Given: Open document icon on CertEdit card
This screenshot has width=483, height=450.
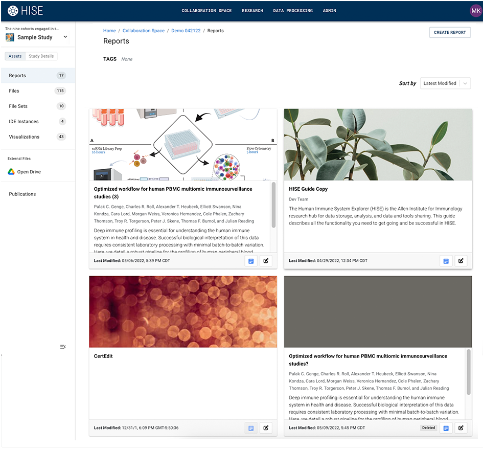Looking at the screenshot, I should pyautogui.click(x=251, y=428).
